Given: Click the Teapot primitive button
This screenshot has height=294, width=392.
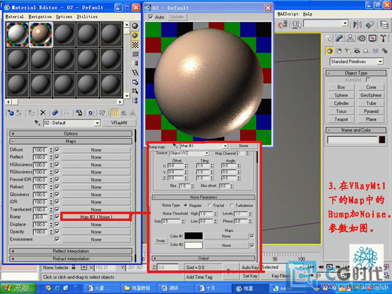Looking at the screenshot, I should click(x=341, y=119).
